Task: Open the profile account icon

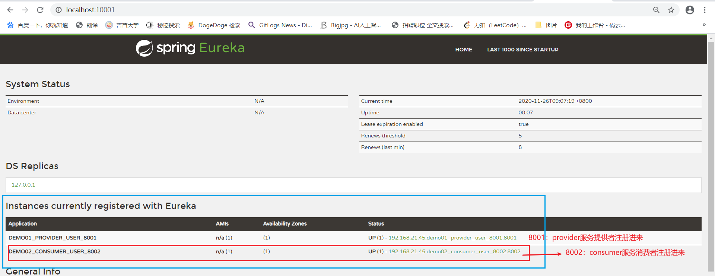Action: [690, 10]
